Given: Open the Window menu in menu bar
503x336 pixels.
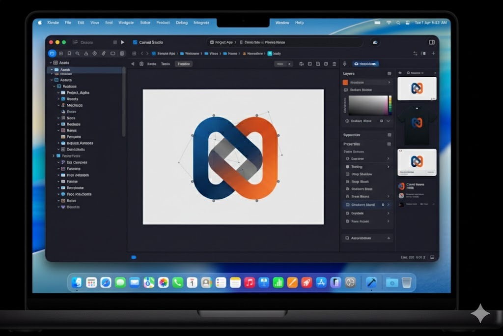Looking at the screenshot, I should (x=282, y=23).
